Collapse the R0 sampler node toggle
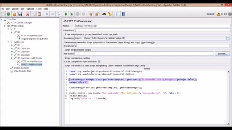The image size is (232, 130). [x=12, y=32]
